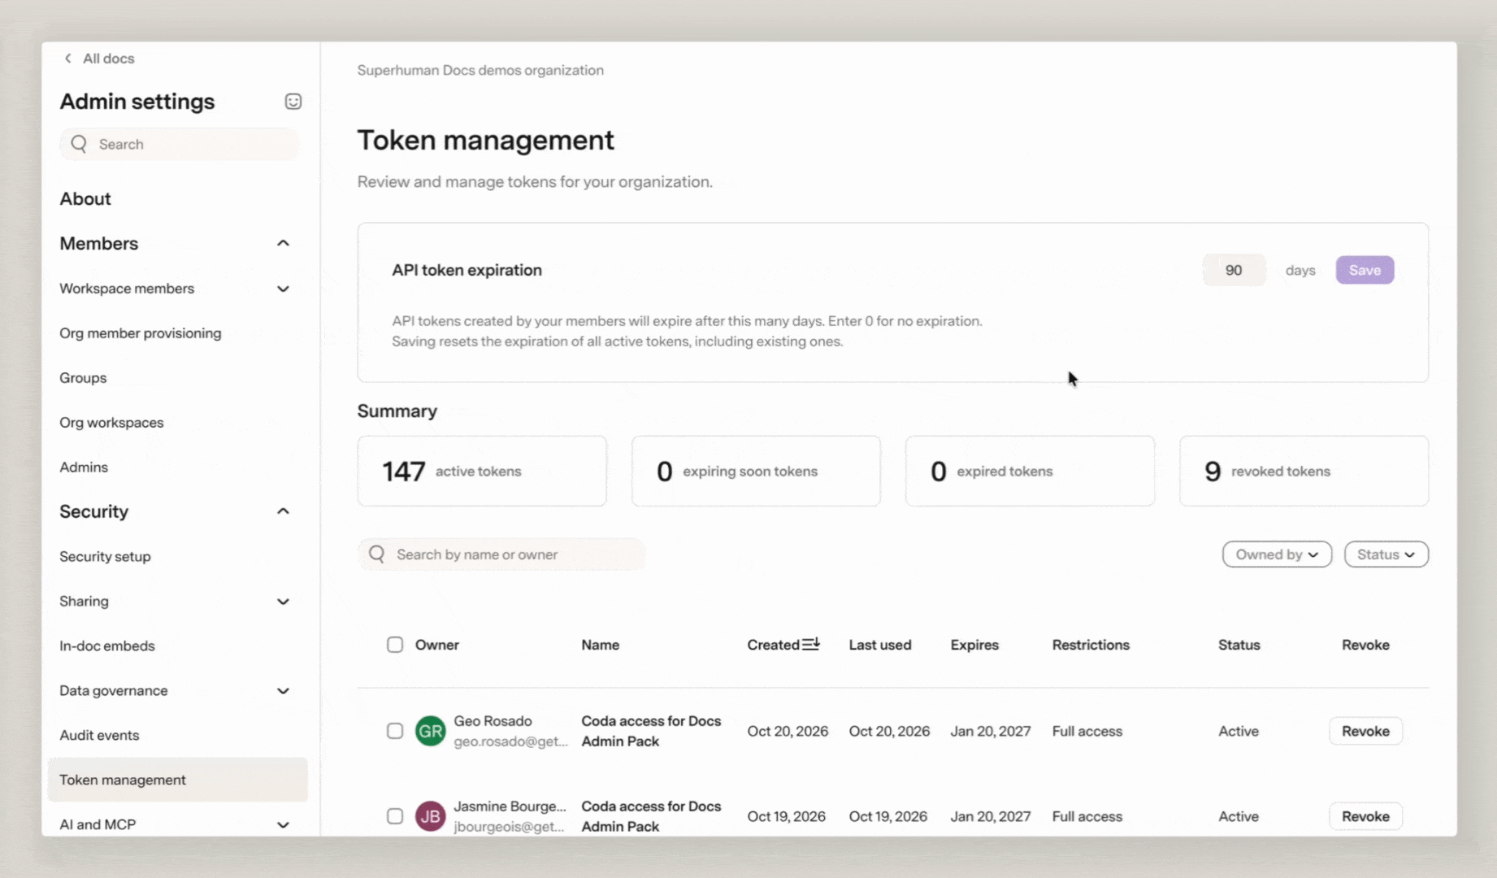Screen dimensions: 1497x878
Task: Go to Org member provisioning
Action: click(x=141, y=333)
